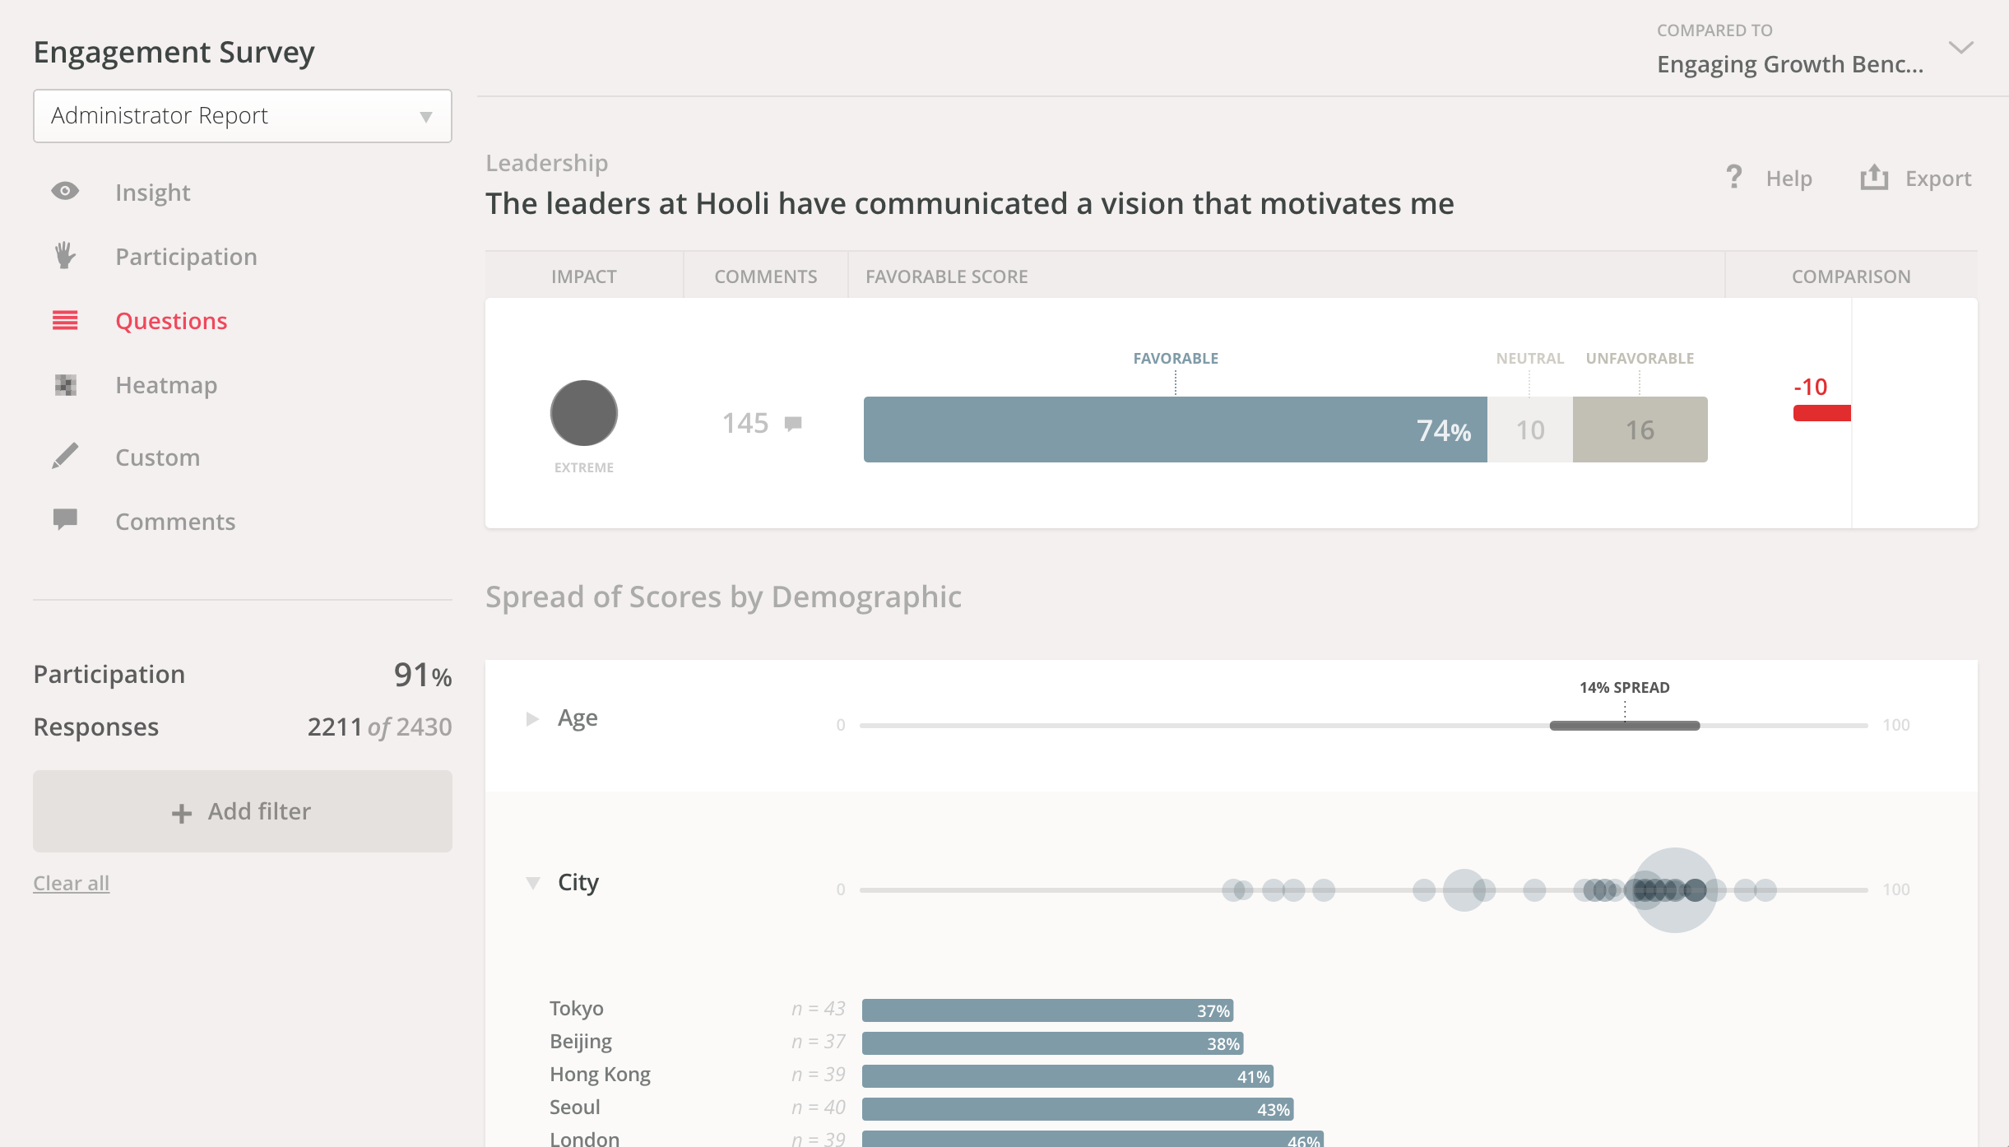This screenshot has width=2009, height=1147.
Task: Click the Tokyo city label
Action: (x=577, y=1009)
